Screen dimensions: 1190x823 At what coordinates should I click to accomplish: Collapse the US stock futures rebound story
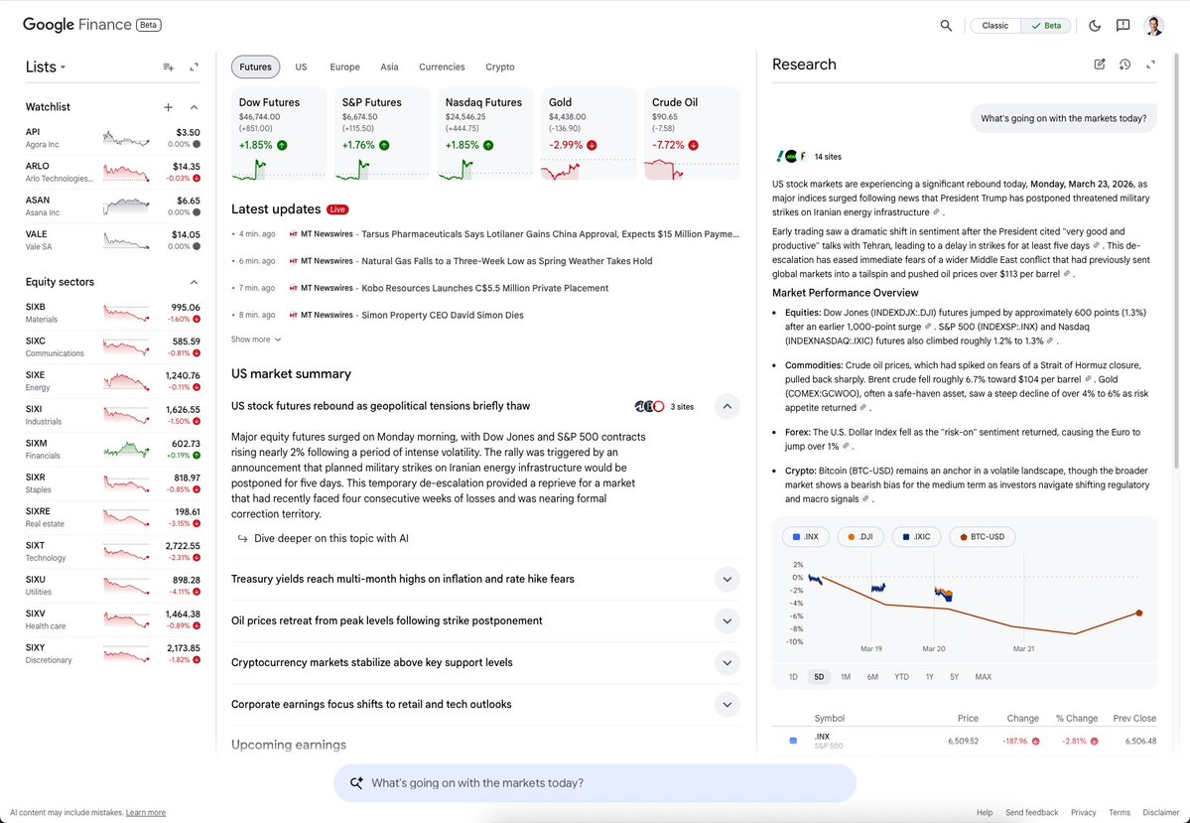click(x=727, y=406)
